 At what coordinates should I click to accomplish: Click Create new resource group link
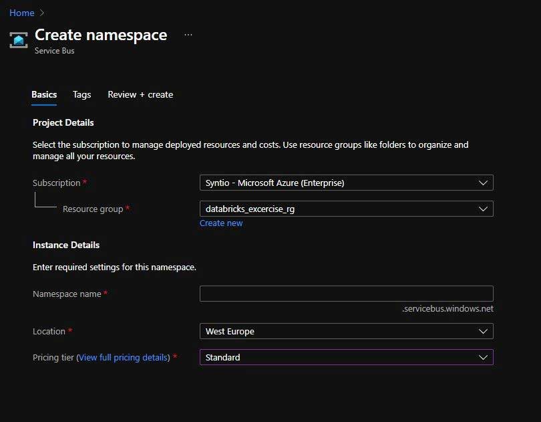coord(221,223)
